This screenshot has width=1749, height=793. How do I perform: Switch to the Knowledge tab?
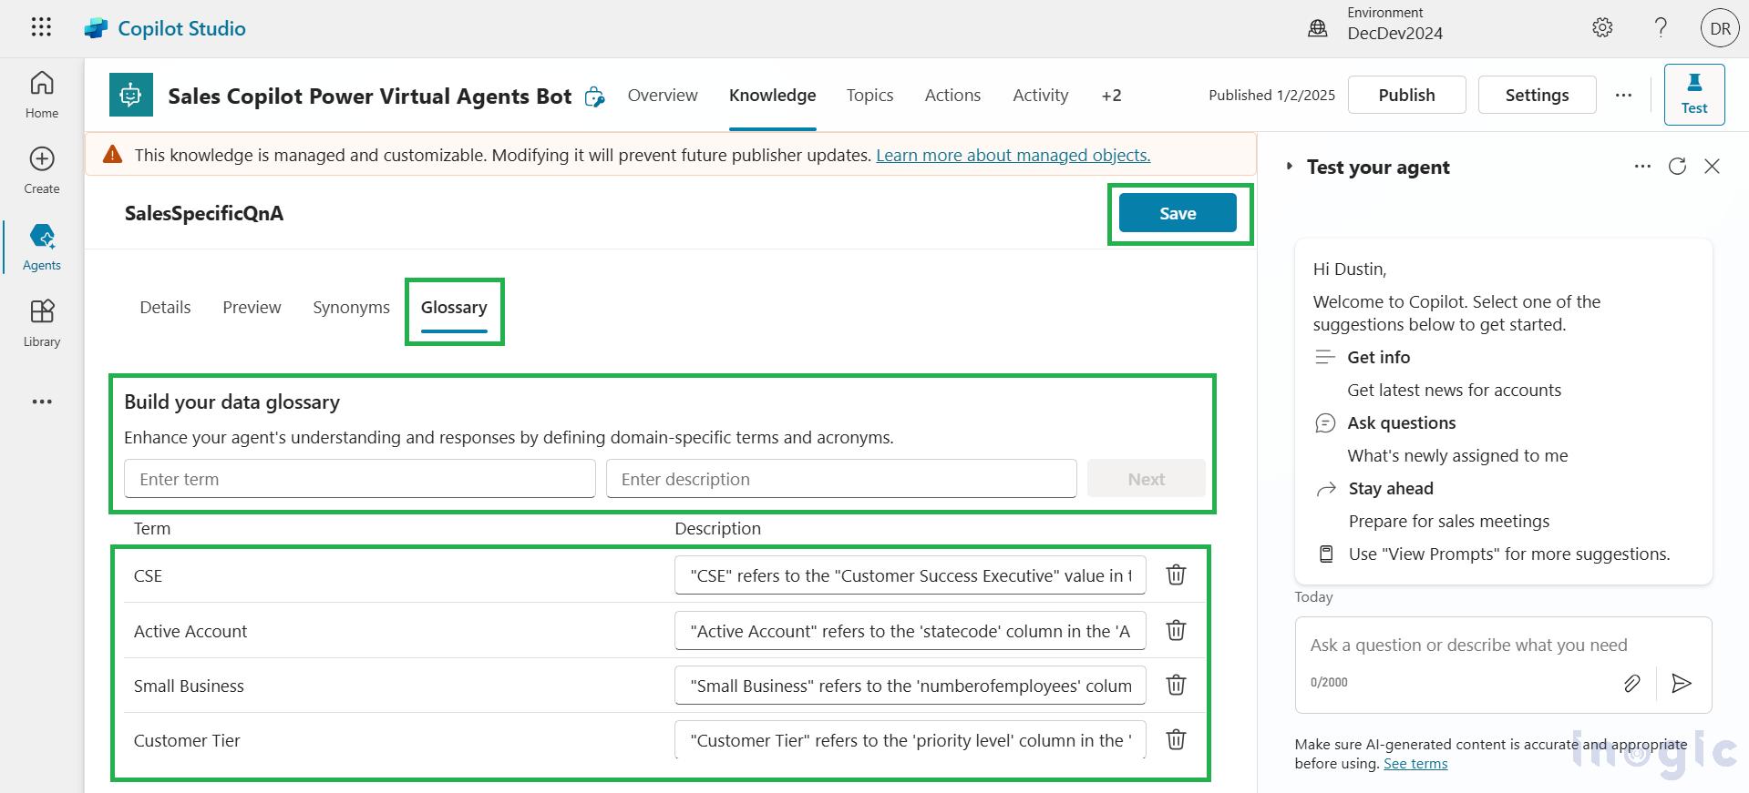[x=772, y=95]
